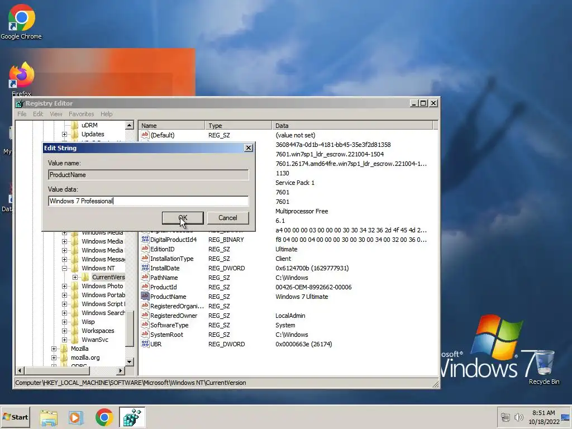Viewport: 572px width, 429px height.
Task: Collapse the Windows NT key
Action: pyautogui.click(x=65, y=268)
